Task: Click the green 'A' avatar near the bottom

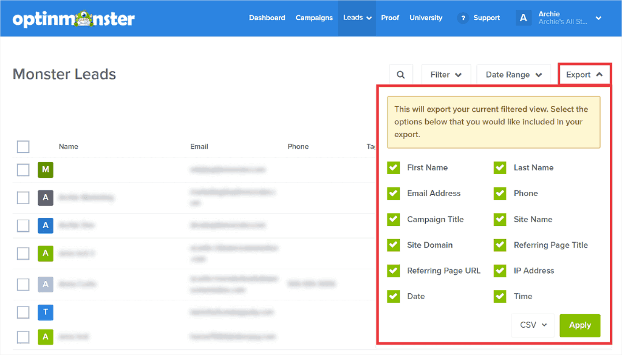Action: click(x=45, y=337)
